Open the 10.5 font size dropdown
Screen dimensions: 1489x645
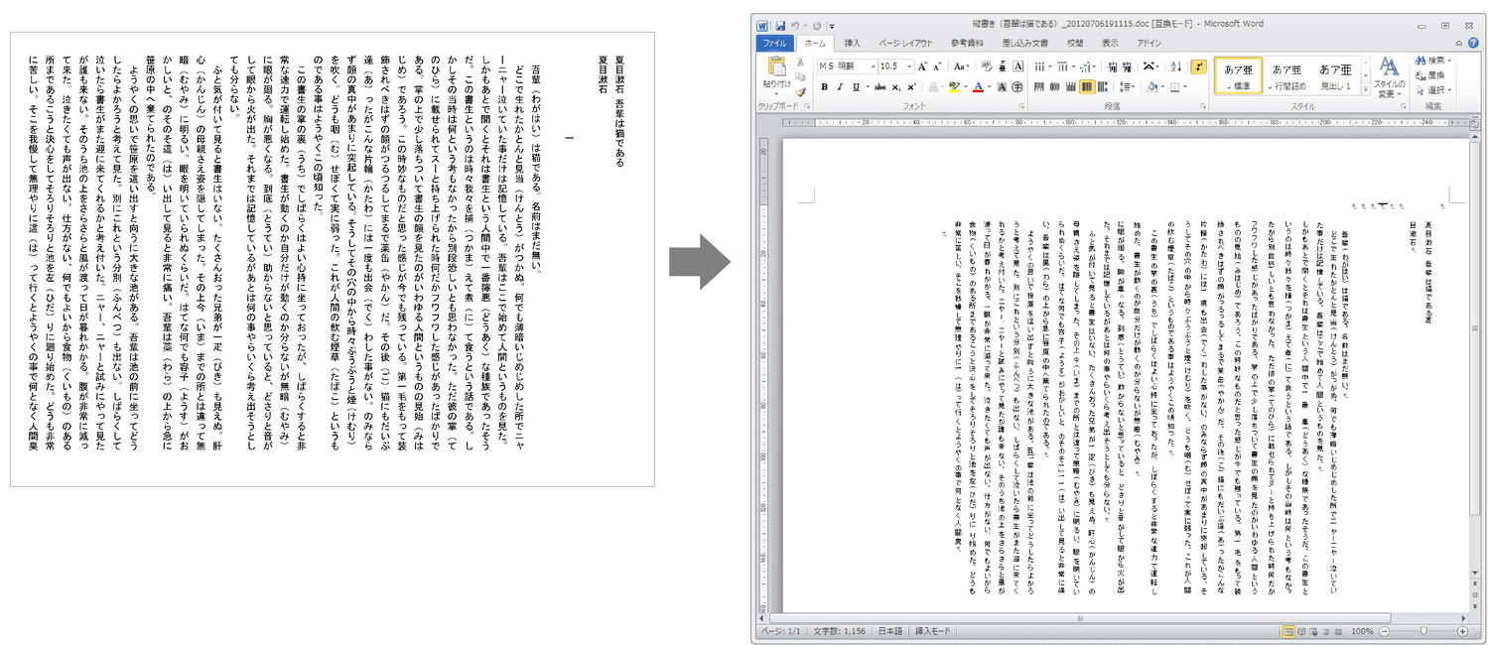(x=908, y=66)
